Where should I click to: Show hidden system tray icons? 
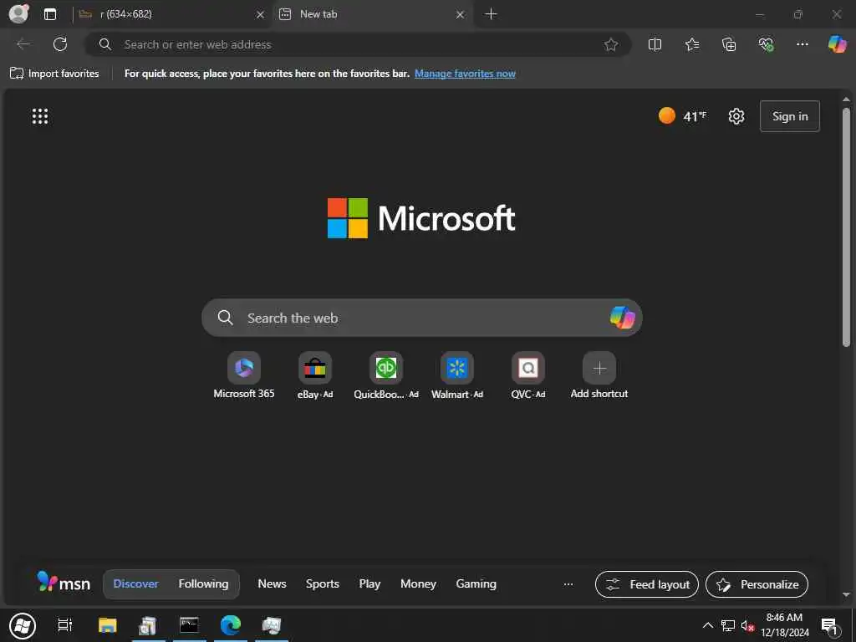coord(707,625)
